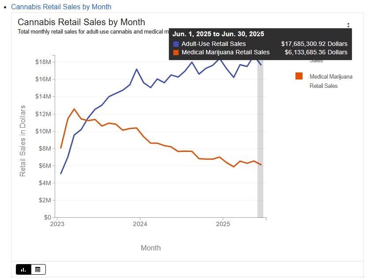Click the Month axis title

pyautogui.click(x=151, y=248)
